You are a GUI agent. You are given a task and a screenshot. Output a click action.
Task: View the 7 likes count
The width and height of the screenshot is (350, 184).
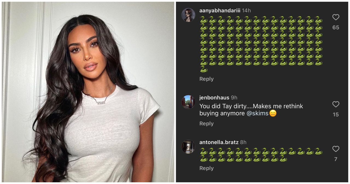point(336,159)
